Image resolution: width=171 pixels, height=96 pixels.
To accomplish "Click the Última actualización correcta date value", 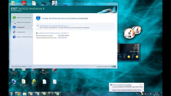I will pyautogui.click(x=63, y=35).
